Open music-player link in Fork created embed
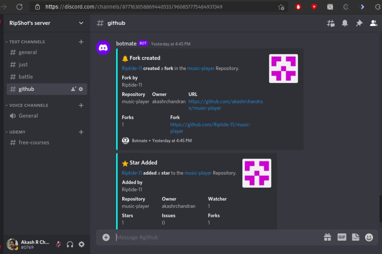 pos(201,68)
